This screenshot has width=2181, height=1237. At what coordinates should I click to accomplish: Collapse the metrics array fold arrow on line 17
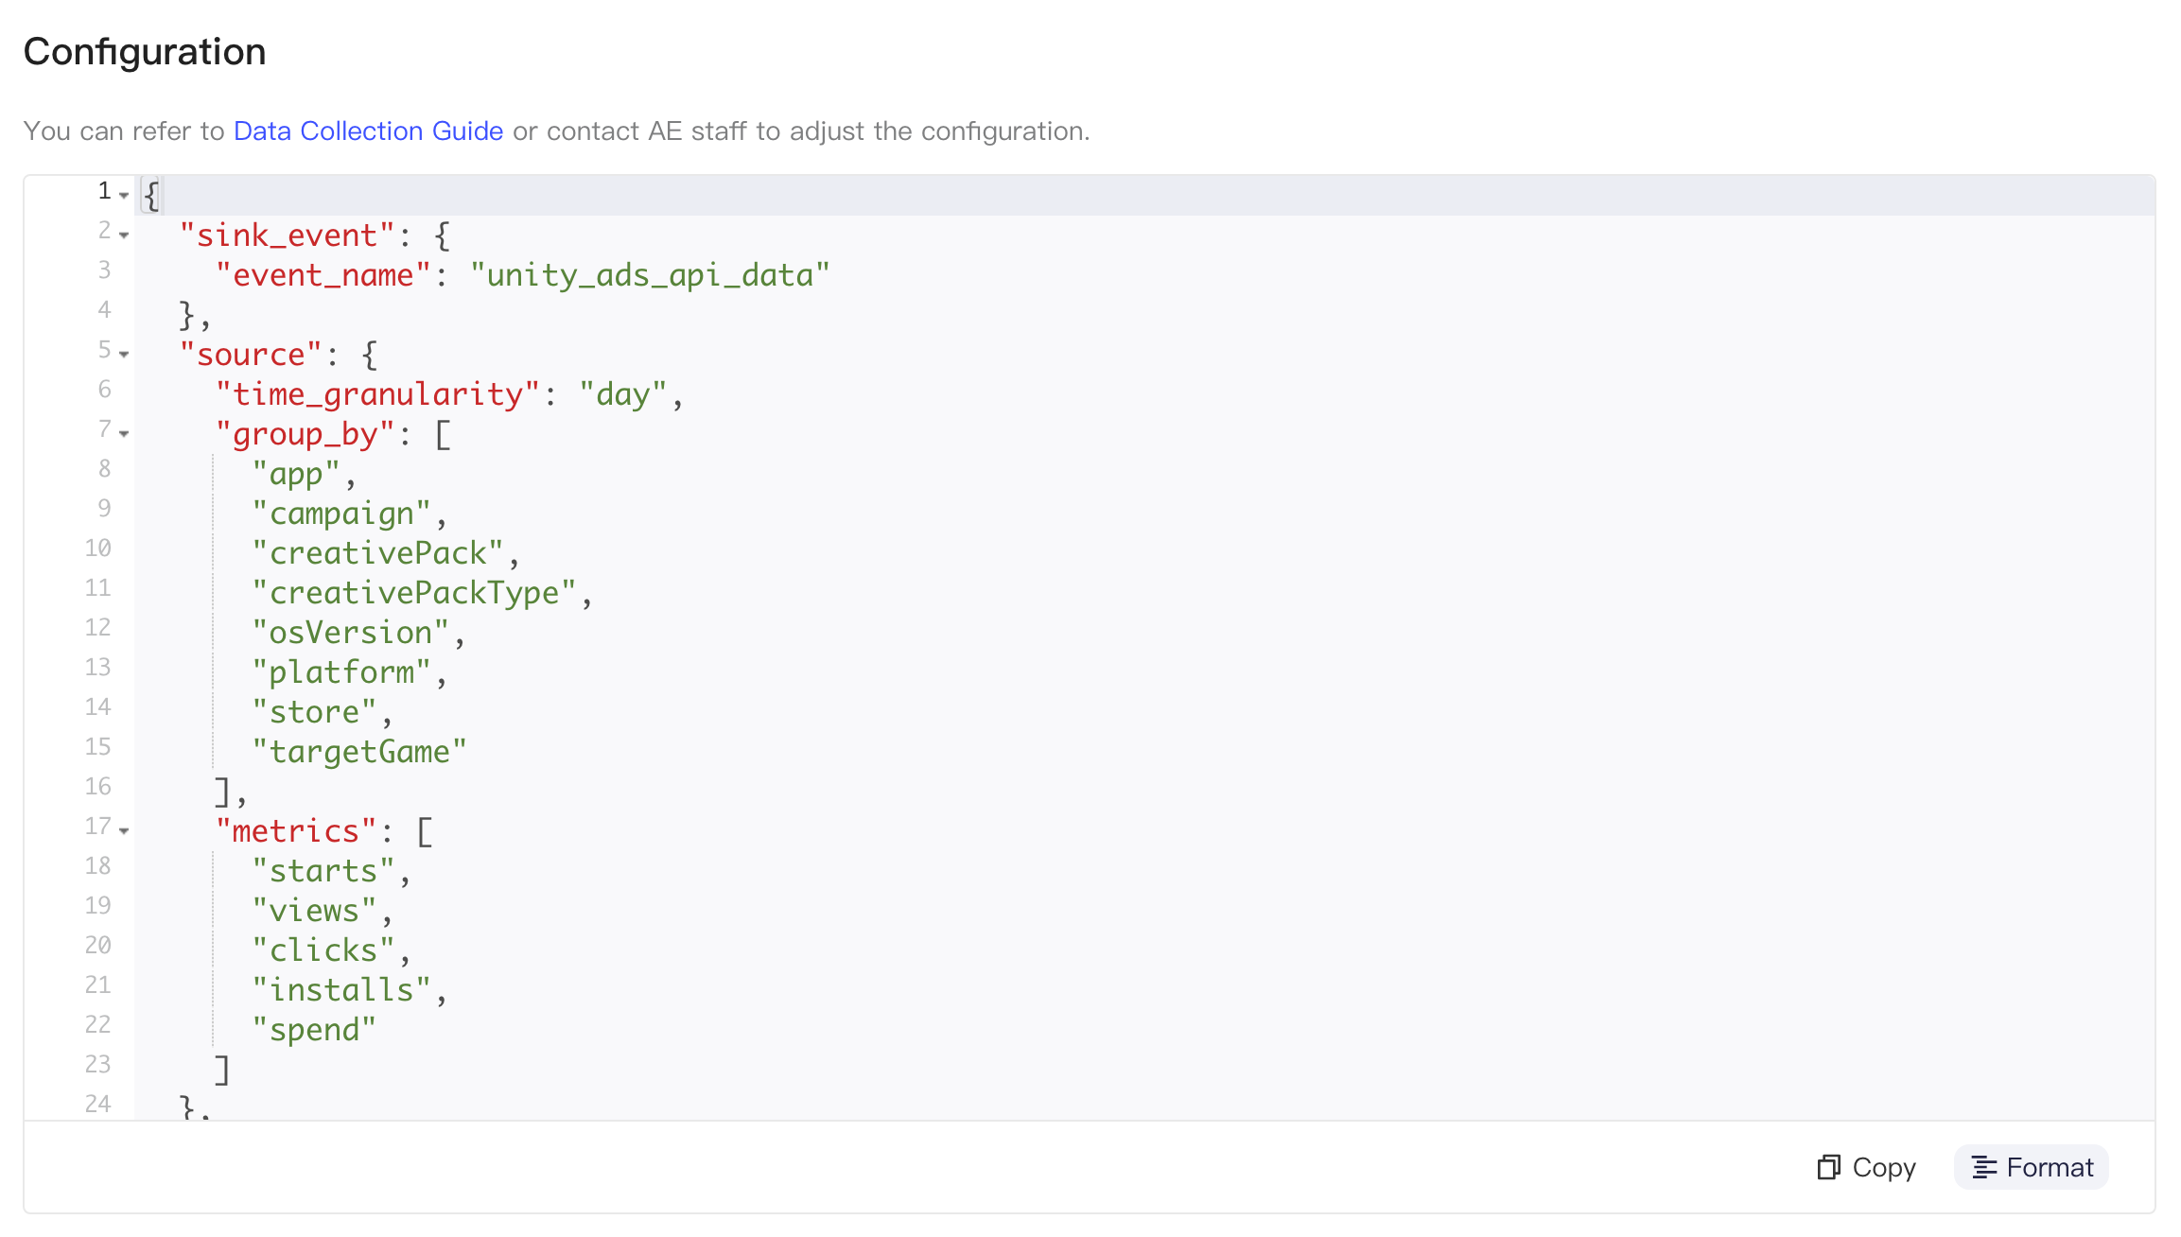coord(124,830)
